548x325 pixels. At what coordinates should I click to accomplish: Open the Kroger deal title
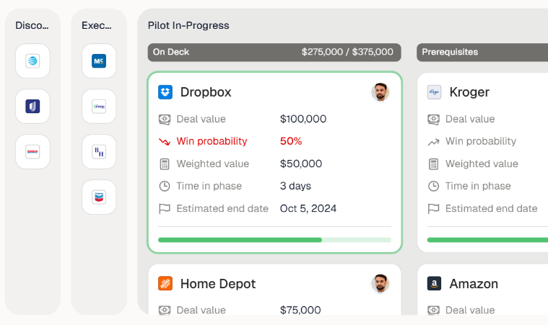click(469, 92)
